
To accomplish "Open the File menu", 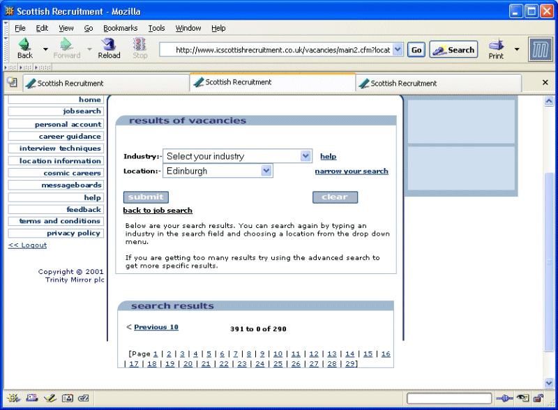I will (20, 28).
